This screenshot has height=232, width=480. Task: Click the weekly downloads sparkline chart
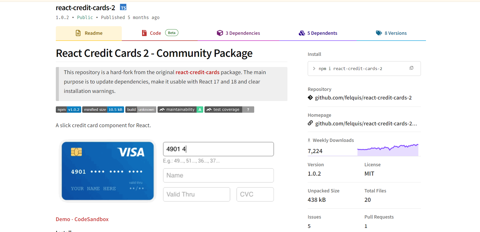tap(388, 151)
